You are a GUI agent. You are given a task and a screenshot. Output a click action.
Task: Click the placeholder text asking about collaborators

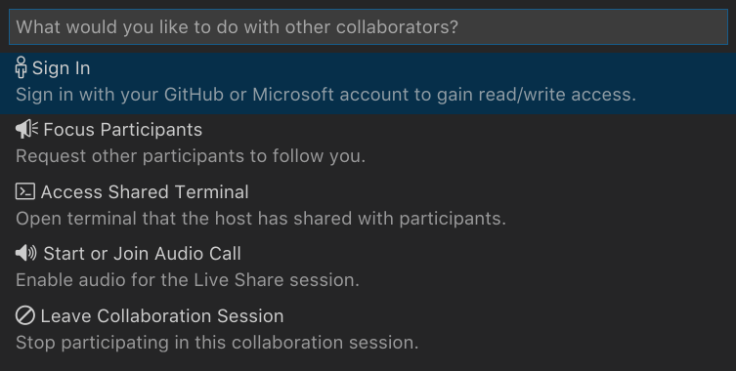tap(238, 27)
